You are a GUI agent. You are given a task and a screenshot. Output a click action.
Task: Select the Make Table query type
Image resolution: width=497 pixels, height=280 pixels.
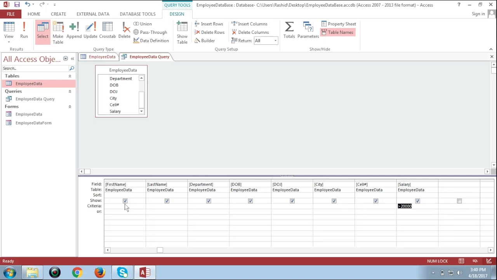point(58,33)
